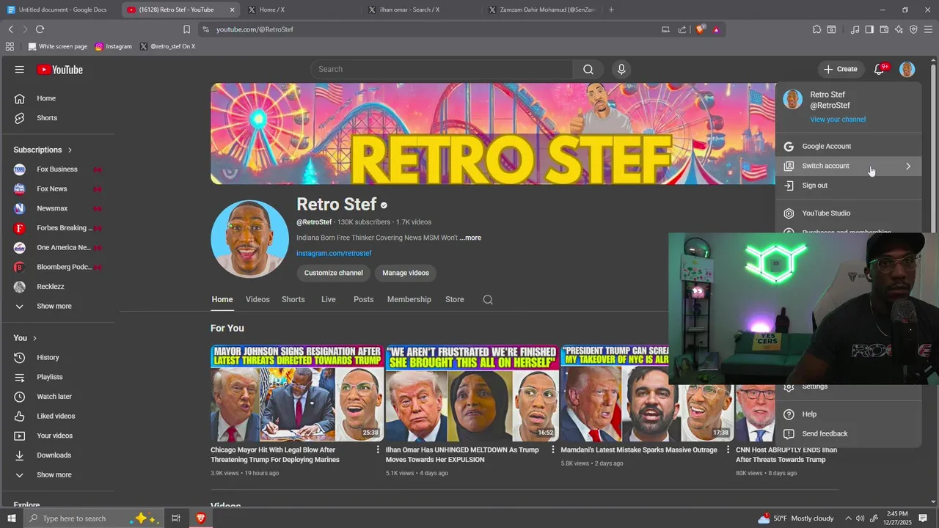
Task: Open the Brave media playlist music-note icon
Action: tap(855, 29)
